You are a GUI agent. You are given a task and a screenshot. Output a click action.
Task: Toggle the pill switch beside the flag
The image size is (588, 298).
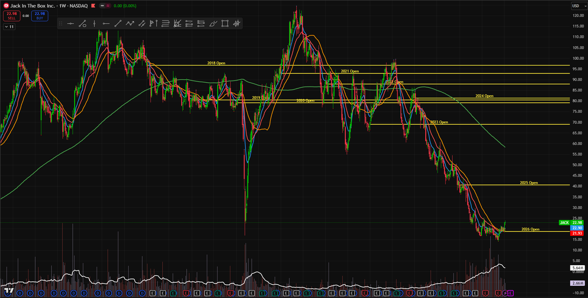pyautogui.click(x=105, y=6)
